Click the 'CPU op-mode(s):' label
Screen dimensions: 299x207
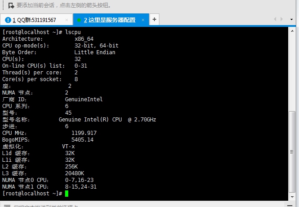(x=26, y=46)
